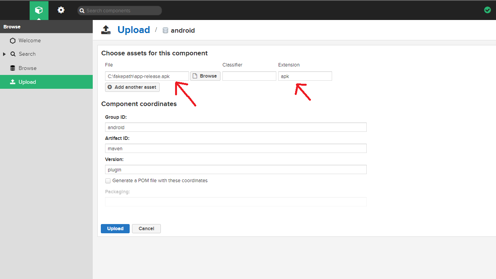Click the Browse database icon in sidebar
The width and height of the screenshot is (496, 279).
click(x=13, y=68)
